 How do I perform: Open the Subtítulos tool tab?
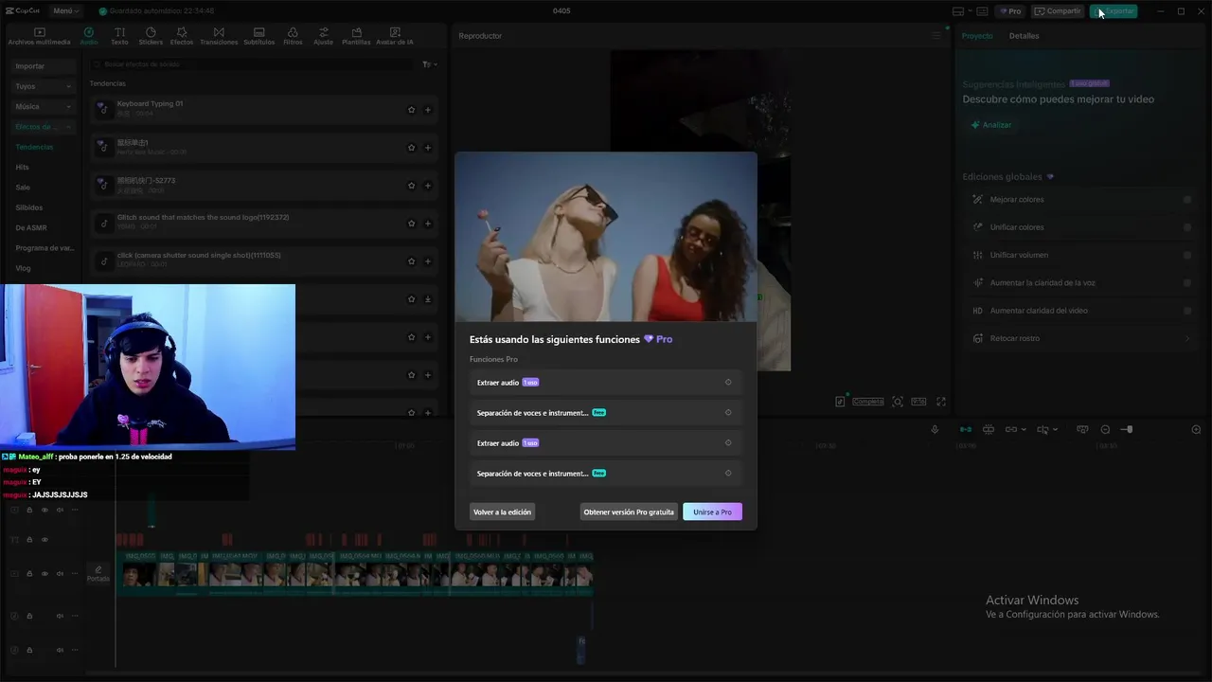pyautogui.click(x=259, y=37)
